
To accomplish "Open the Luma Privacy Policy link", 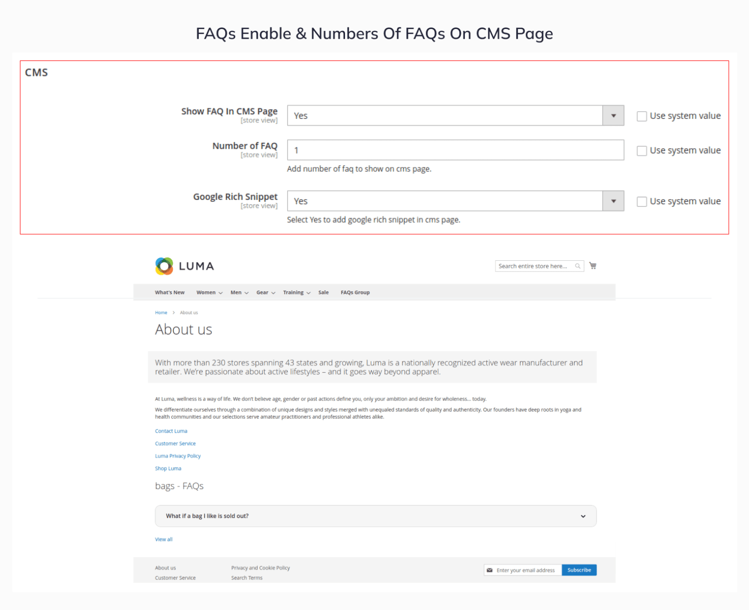I will [178, 456].
